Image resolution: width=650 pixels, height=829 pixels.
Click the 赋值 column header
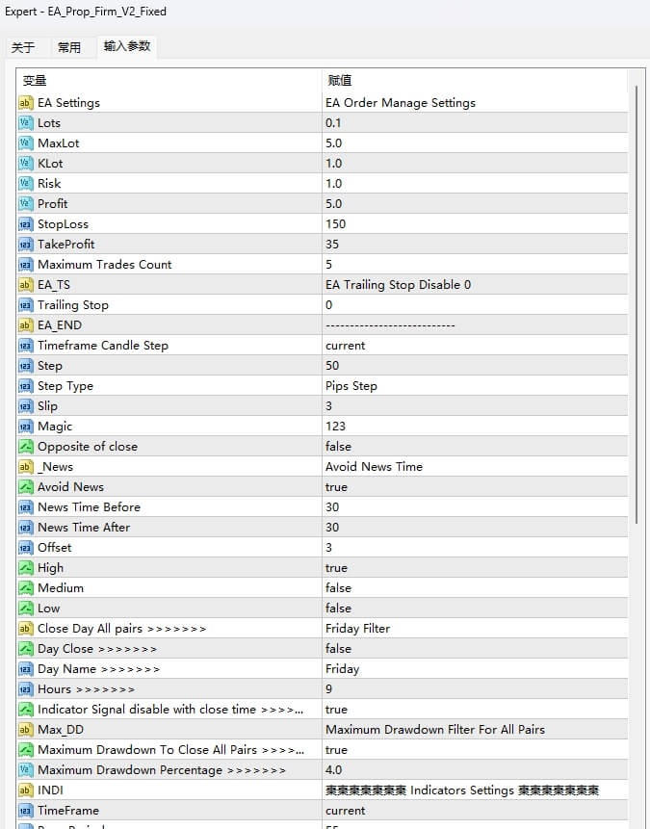point(472,81)
